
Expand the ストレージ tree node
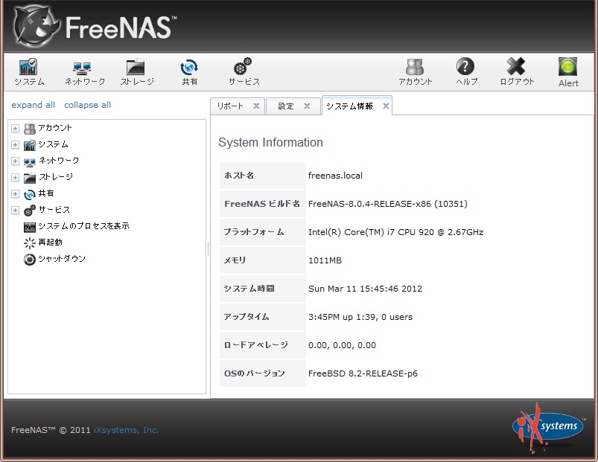15,178
